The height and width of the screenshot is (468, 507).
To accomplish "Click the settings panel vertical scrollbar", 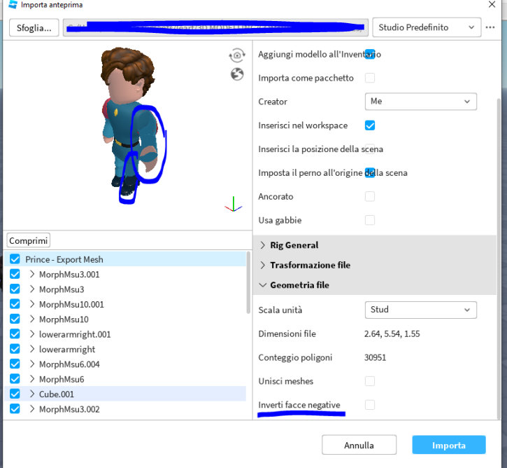I will [499, 259].
